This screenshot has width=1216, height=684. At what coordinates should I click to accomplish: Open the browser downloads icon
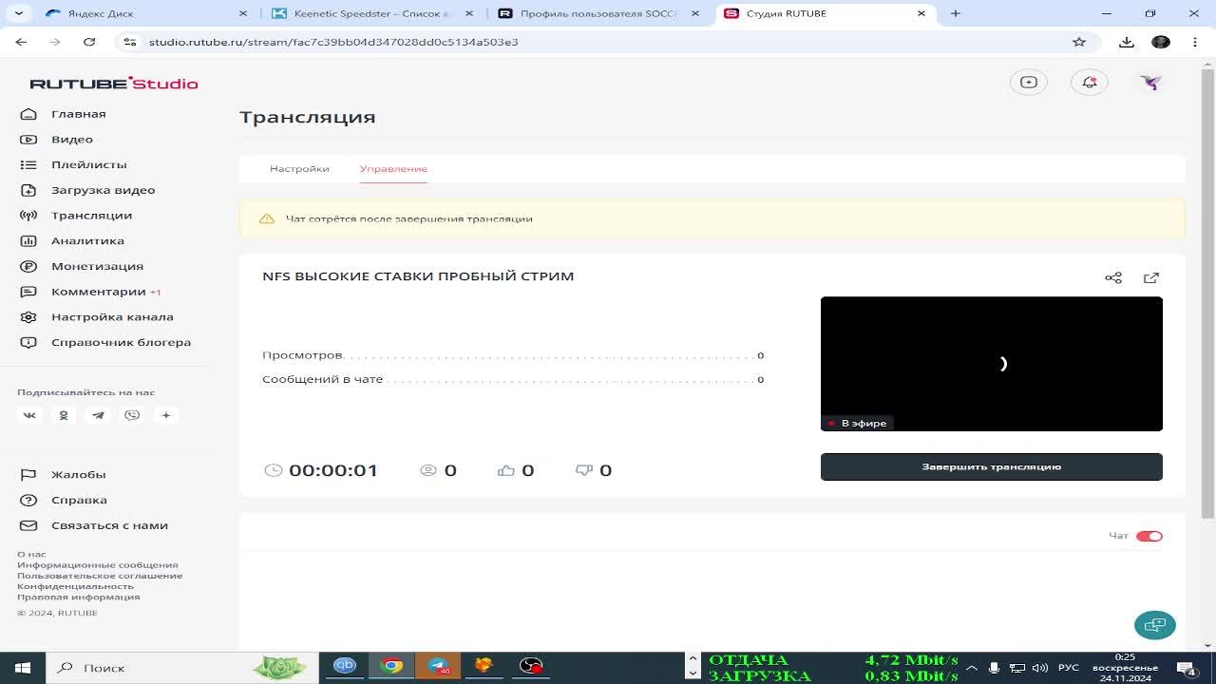[1127, 42]
